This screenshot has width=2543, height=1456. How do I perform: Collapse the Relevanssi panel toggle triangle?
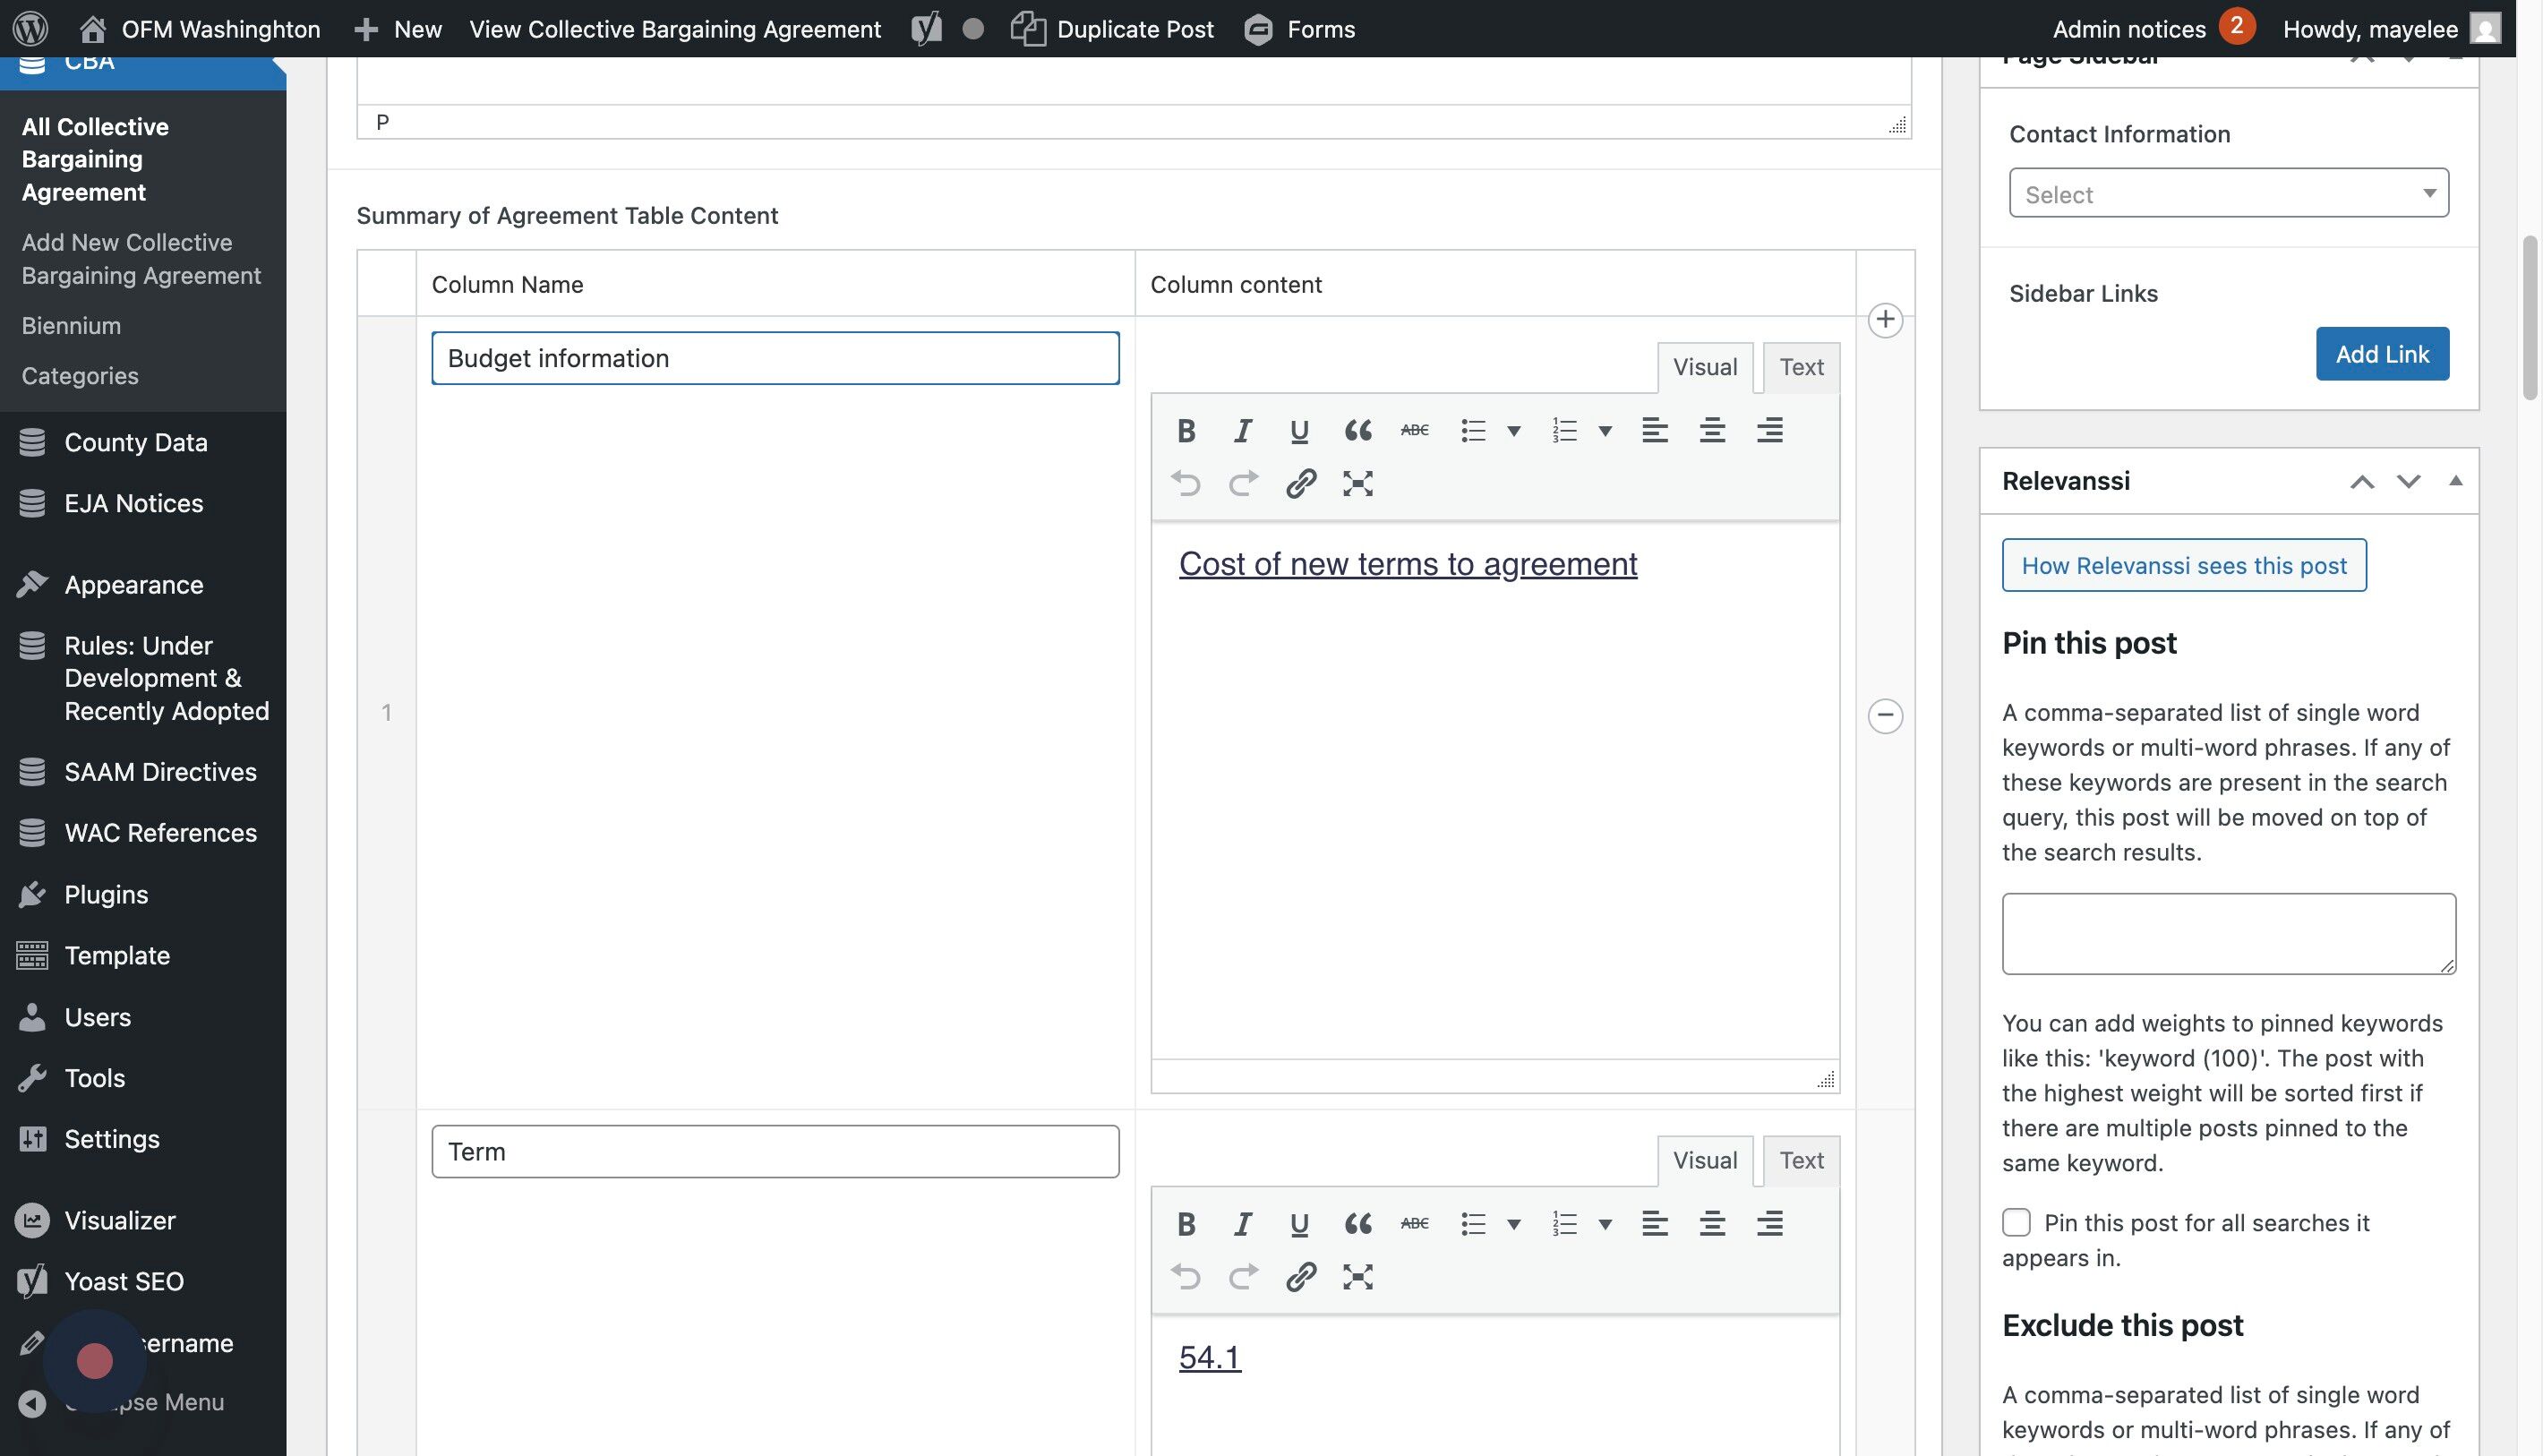2455,481
